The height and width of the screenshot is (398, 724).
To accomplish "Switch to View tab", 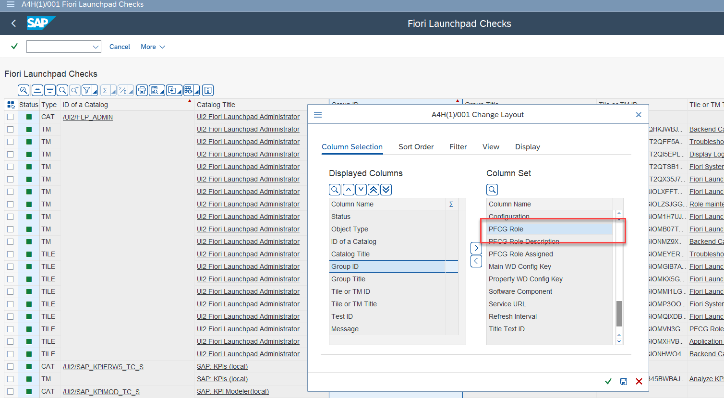I will coord(491,147).
